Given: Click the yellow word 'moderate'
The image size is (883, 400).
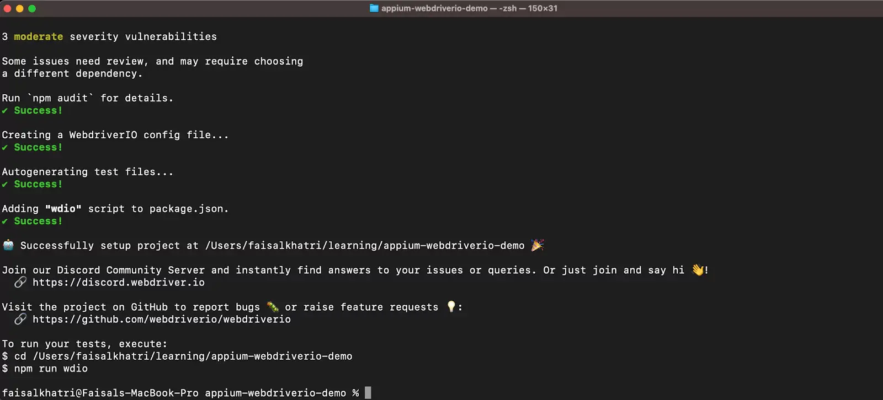Looking at the screenshot, I should [39, 36].
